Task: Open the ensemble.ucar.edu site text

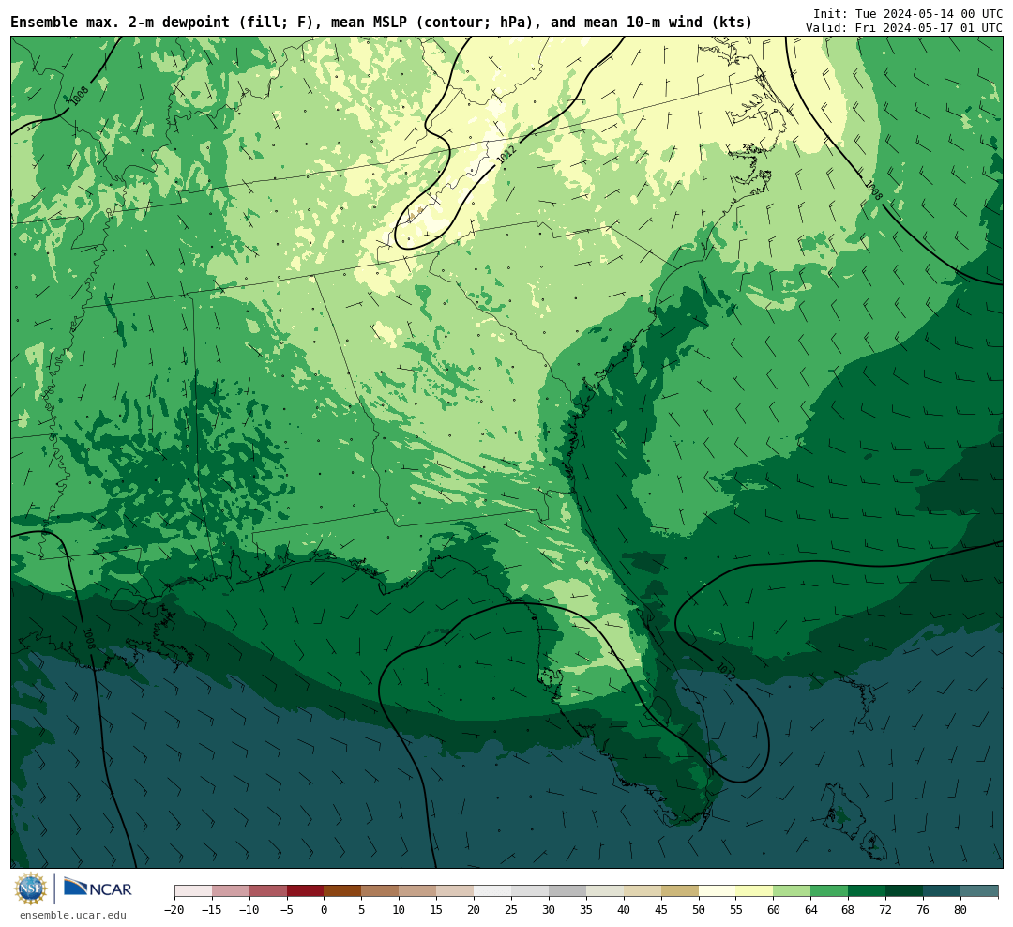Action: pyautogui.click(x=73, y=915)
